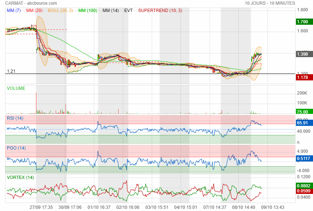Click the PGO (14) indicator title
The image size is (313, 211).
pos(16,148)
